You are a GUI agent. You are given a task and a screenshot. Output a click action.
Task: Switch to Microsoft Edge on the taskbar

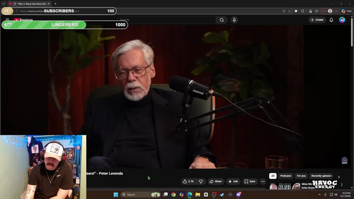pos(190,195)
